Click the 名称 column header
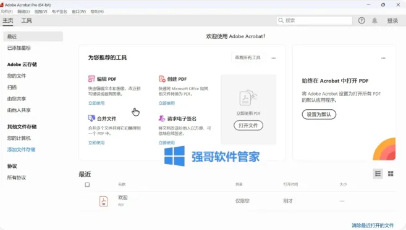 point(122,184)
